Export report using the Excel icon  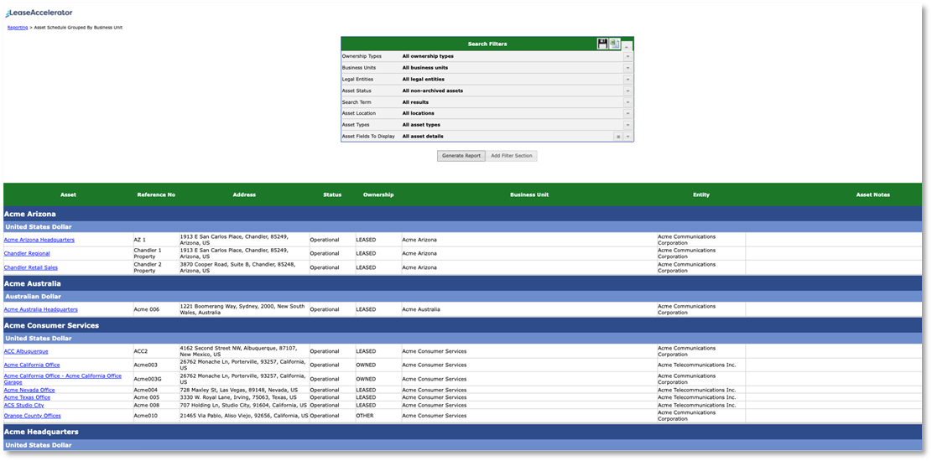click(615, 44)
